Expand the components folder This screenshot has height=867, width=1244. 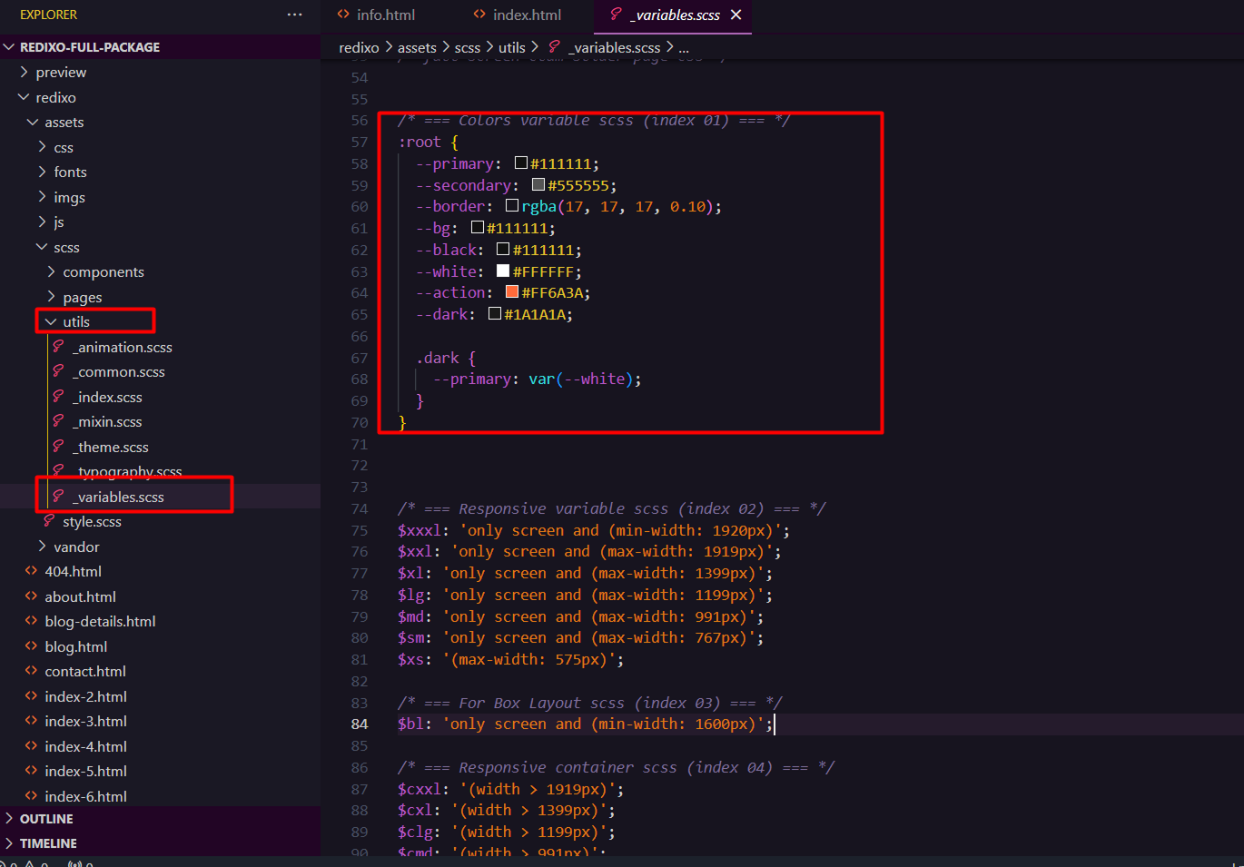pyautogui.click(x=51, y=271)
